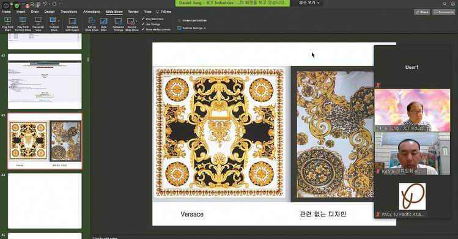This screenshot has height=239, width=458.
Task: Click Play from Current Slide
Action: click(x=23, y=24)
